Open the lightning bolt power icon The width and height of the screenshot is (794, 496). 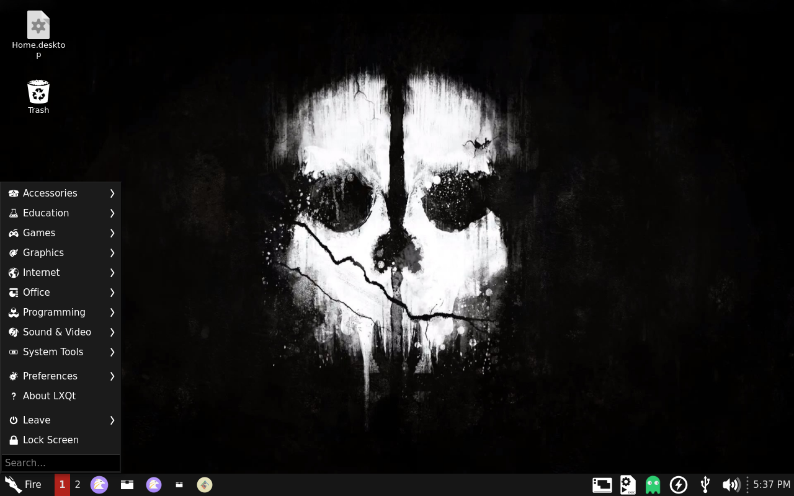679,485
